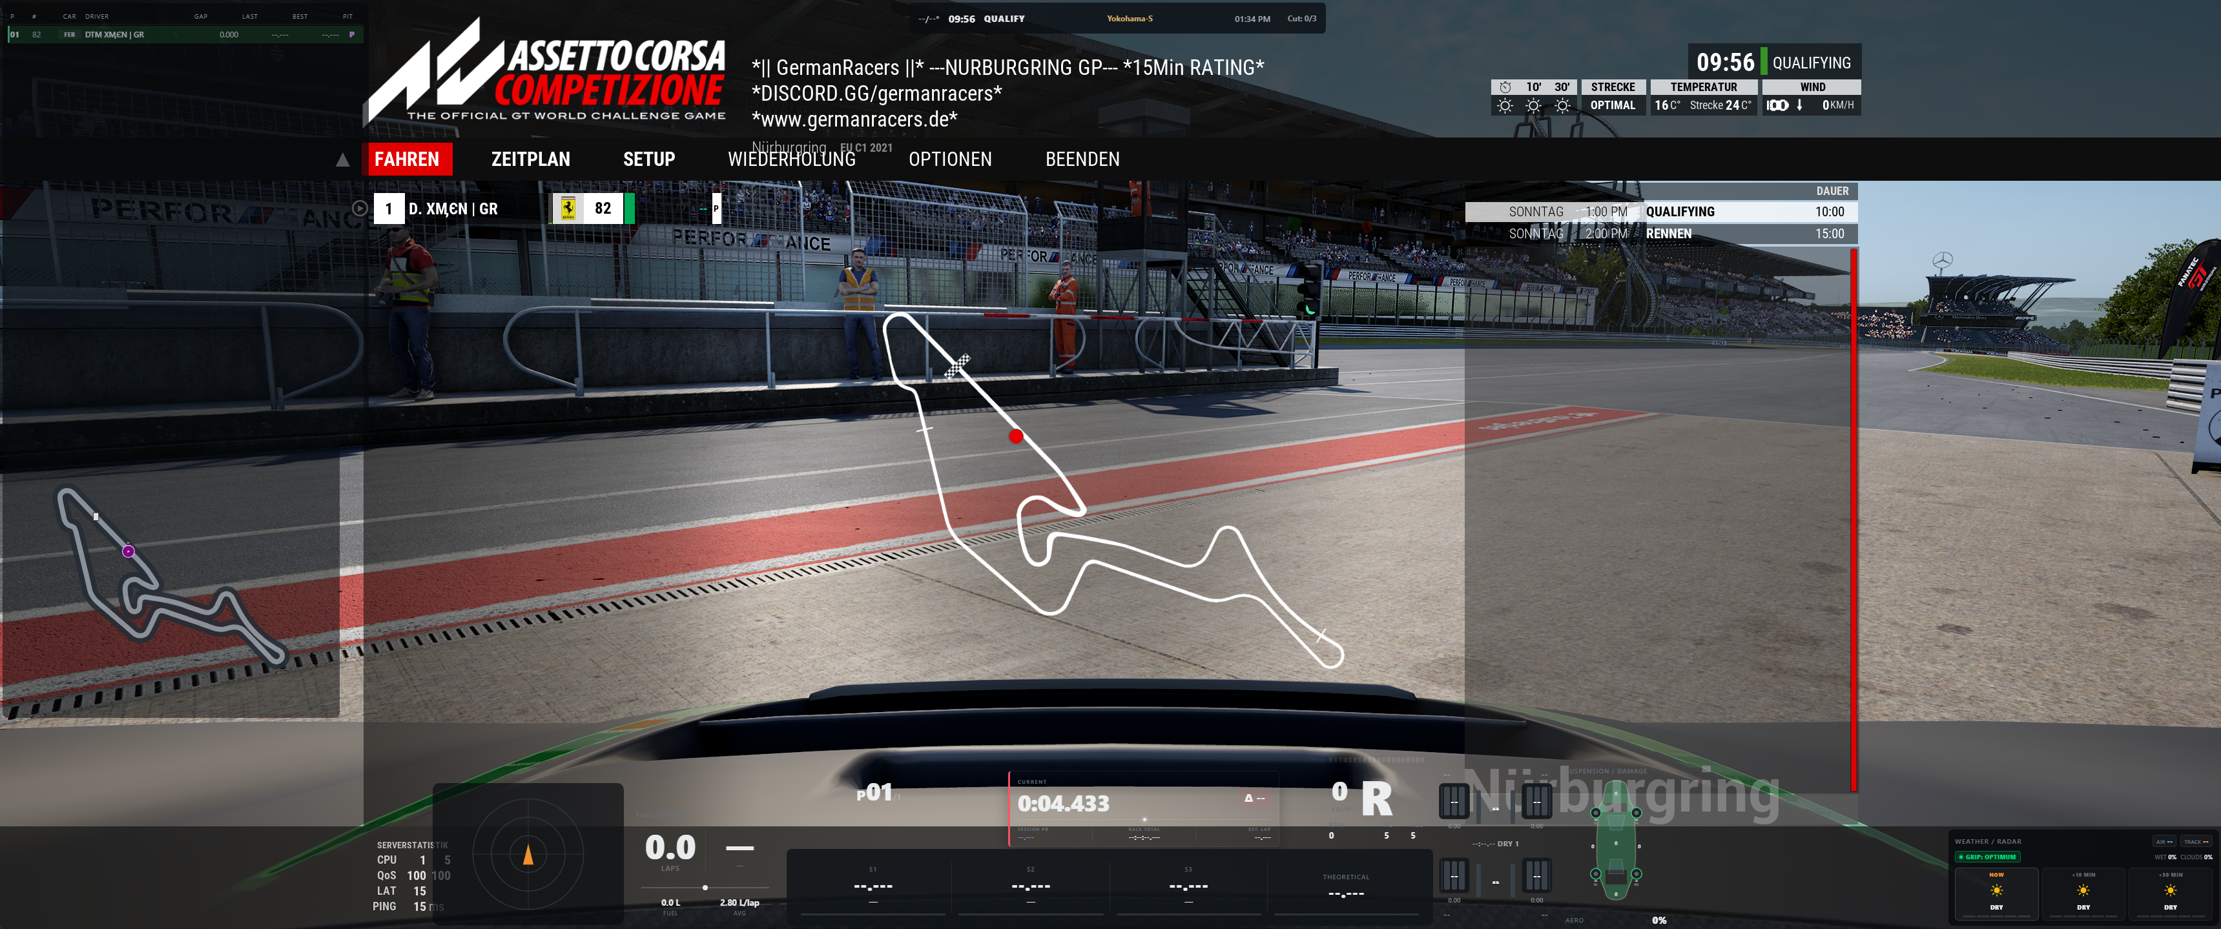Image resolution: width=2221 pixels, height=929 pixels.
Task: Click the GRIP: OPTIMUM badge
Action: point(1987,857)
